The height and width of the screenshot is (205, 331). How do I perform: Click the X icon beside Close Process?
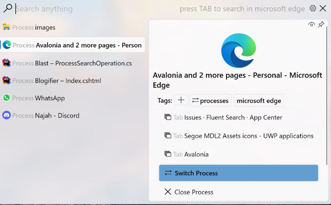[168, 192]
